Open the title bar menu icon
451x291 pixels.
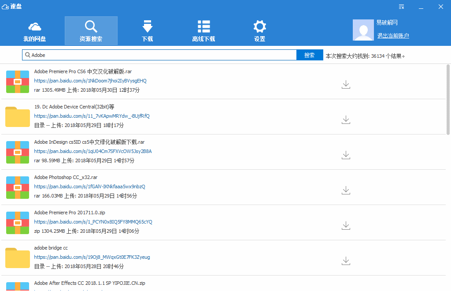(402, 7)
